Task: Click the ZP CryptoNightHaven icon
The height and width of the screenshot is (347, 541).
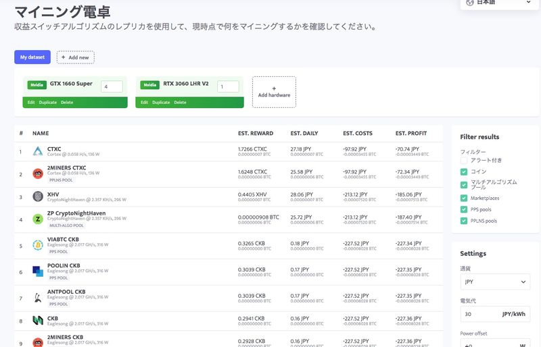Action: pos(38,219)
